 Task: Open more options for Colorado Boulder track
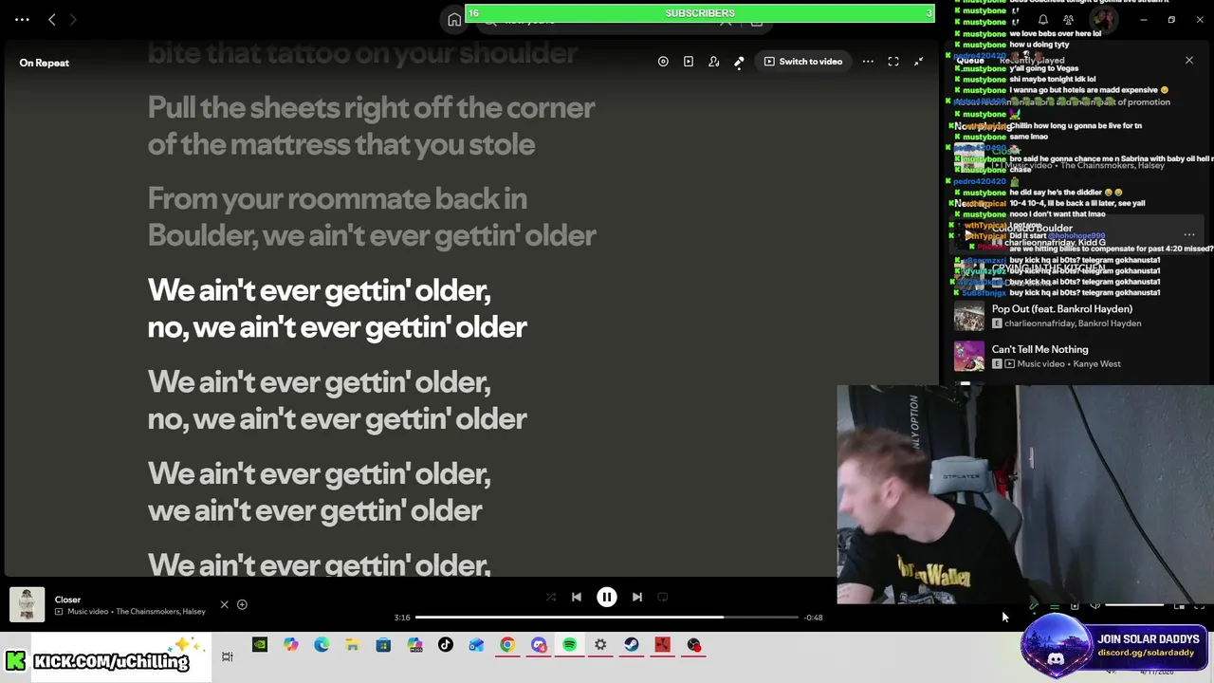pyautogui.click(x=1189, y=234)
